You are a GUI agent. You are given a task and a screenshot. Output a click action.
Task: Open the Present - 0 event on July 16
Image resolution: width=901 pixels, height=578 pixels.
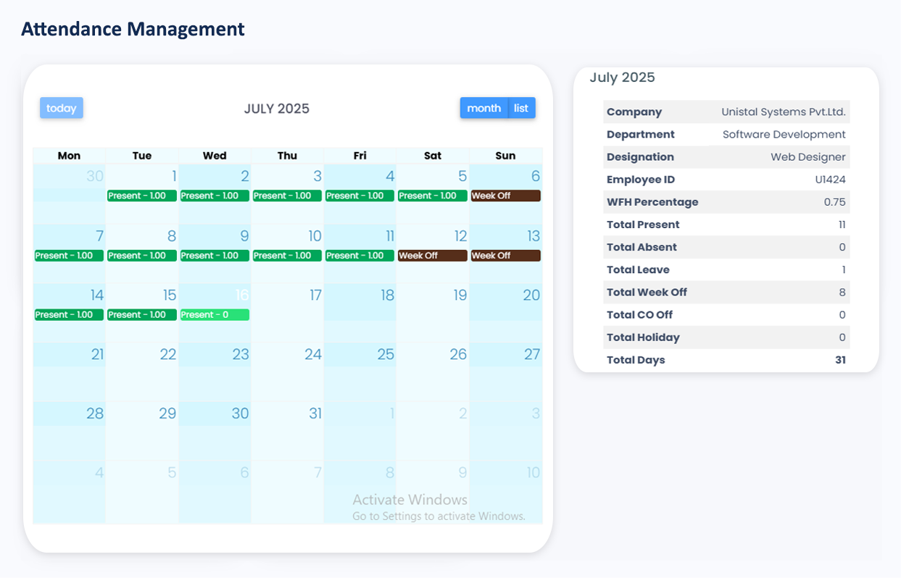215,315
